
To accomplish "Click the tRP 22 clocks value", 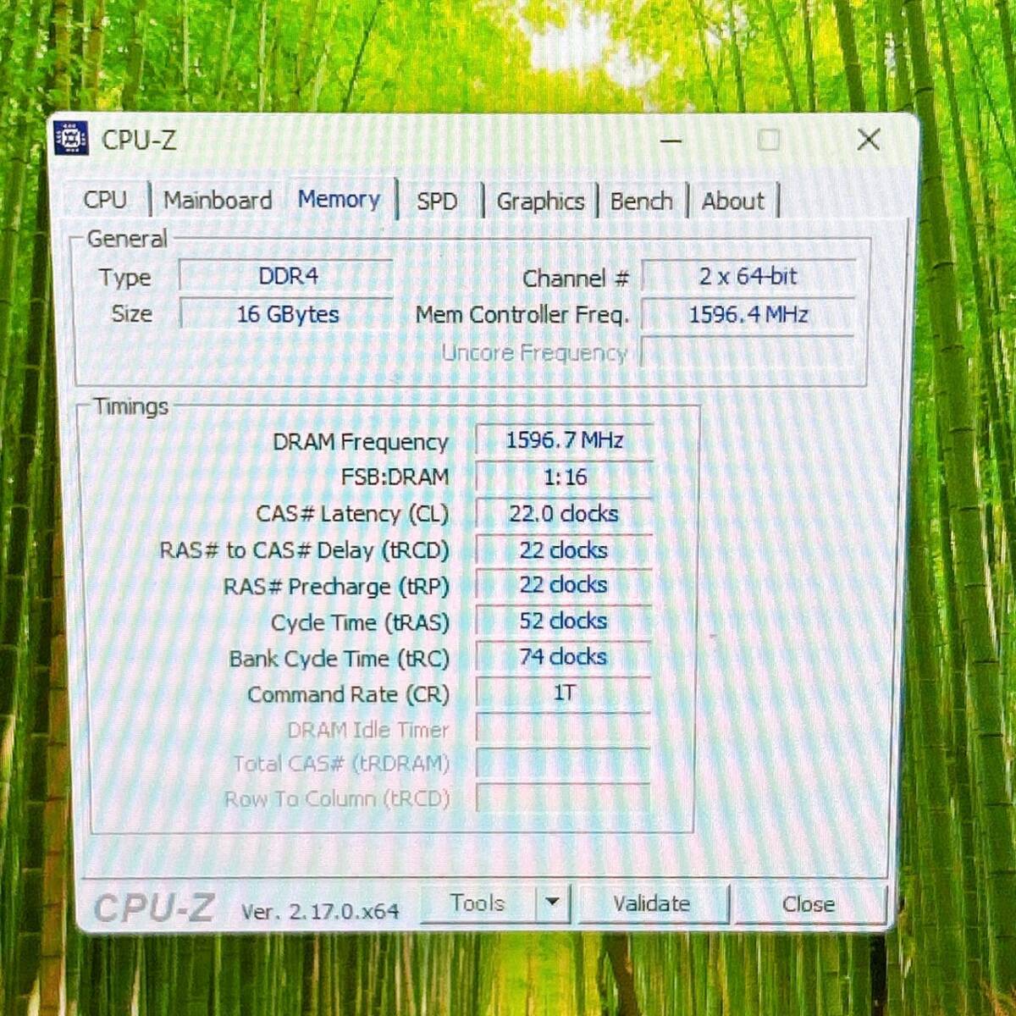I will point(565,585).
